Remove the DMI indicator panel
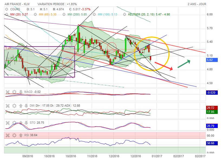221x161 pixels. 8,106
